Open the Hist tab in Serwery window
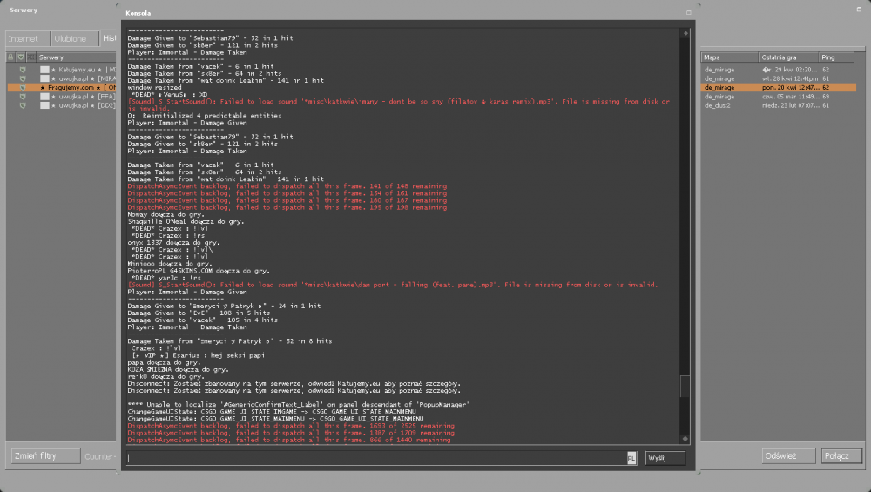The height and width of the screenshot is (492, 871). click(x=109, y=37)
